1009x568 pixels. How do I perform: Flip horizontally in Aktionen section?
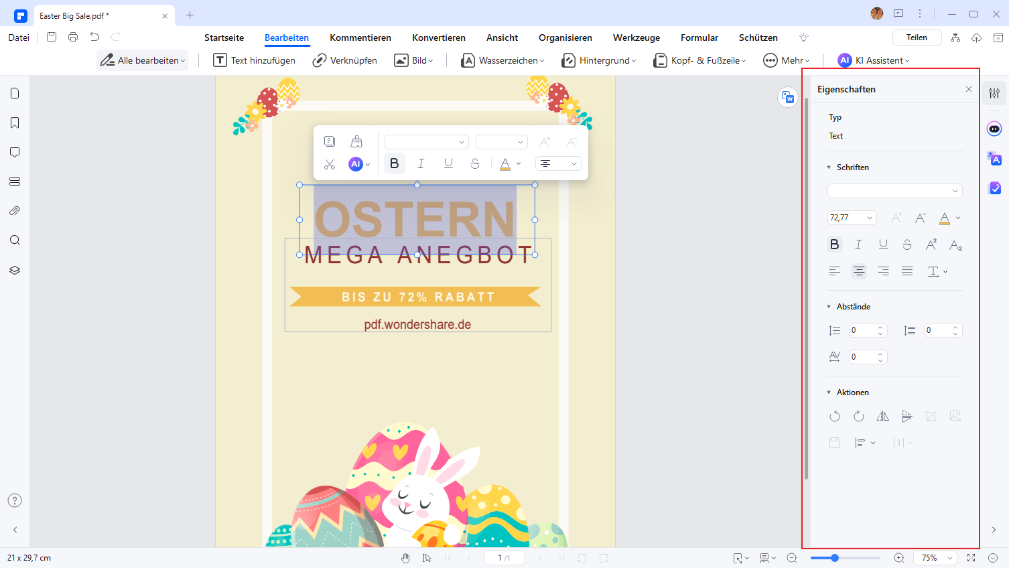point(883,417)
